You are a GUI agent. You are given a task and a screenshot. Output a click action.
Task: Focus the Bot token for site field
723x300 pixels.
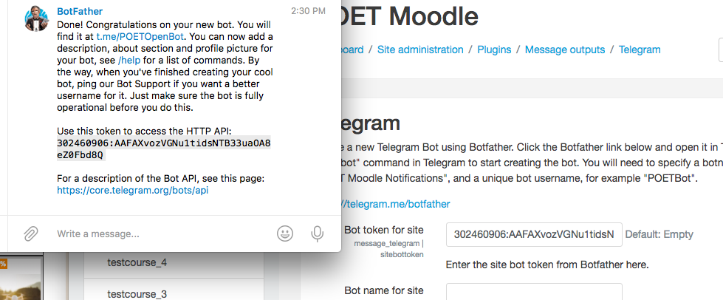[x=534, y=234]
